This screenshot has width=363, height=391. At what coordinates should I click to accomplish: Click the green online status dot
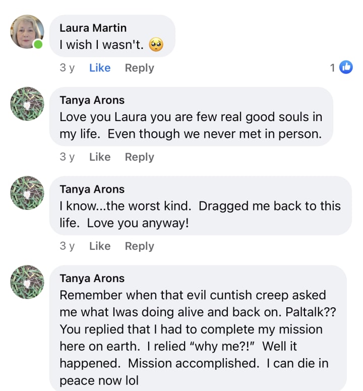pyautogui.click(x=38, y=45)
